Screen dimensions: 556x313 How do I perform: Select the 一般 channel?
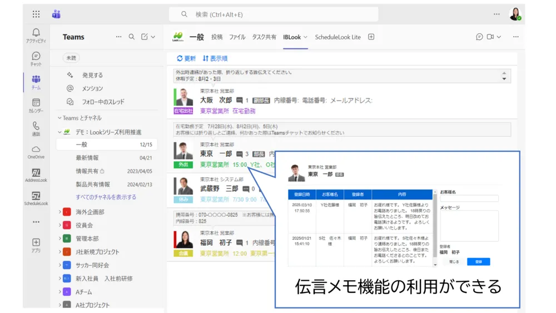106,145
